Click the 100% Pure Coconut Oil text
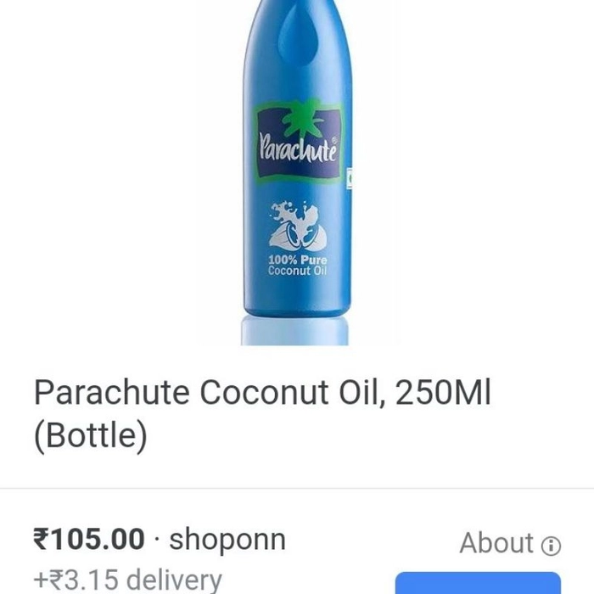Screen dimensions: 594x594 (297, 265)
